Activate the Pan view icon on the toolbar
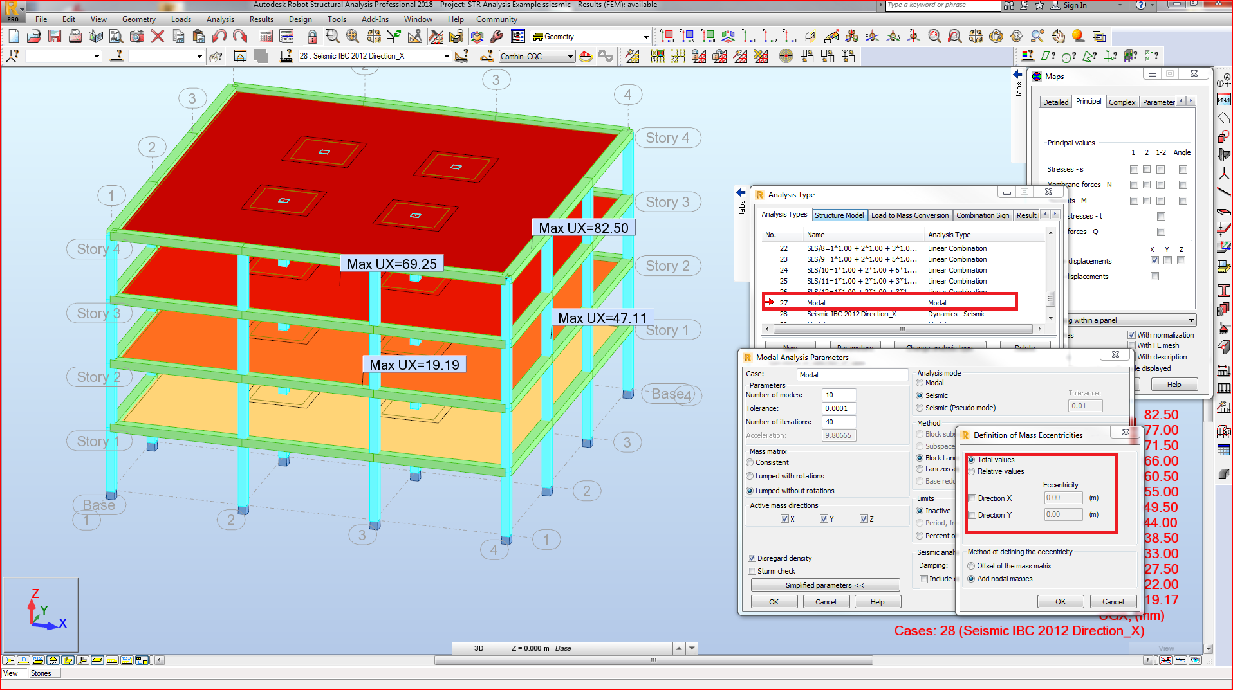 [1058, 36]
